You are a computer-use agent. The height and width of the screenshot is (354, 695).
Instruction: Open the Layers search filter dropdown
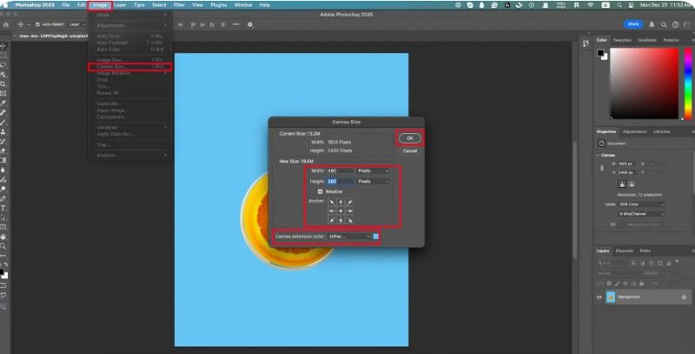point(612,263)
